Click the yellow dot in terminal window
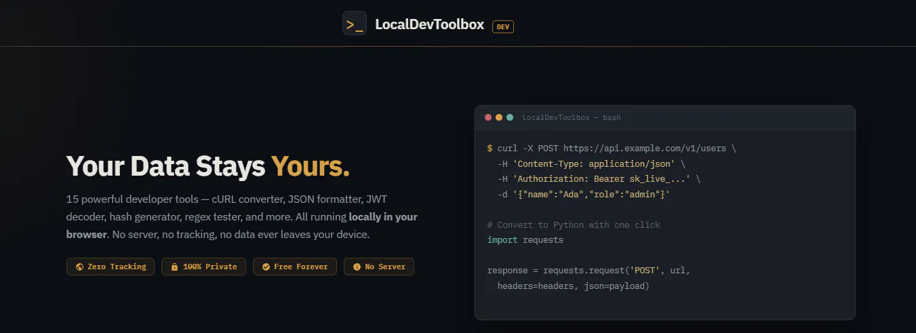 pyautogui.click(x=499, y=117)
